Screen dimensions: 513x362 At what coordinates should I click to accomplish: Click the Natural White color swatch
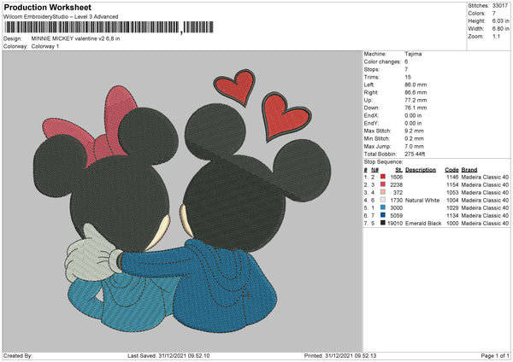click(383, 200)
